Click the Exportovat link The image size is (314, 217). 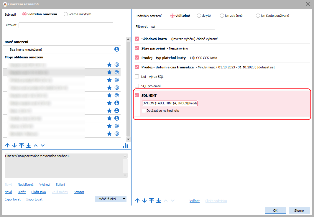[x=13, y=199]
